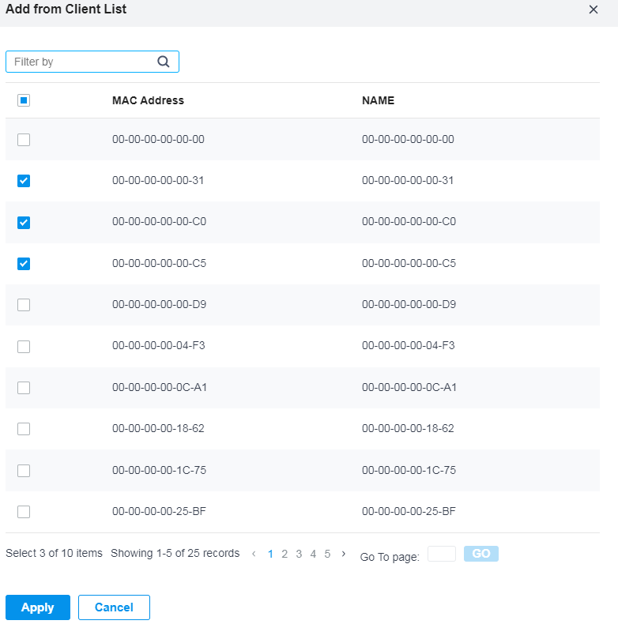Click name cell 00-00-00-00-00-C0
Image resolution: width=618 pixels, height=643 pixels.
(x=409, y=221)
